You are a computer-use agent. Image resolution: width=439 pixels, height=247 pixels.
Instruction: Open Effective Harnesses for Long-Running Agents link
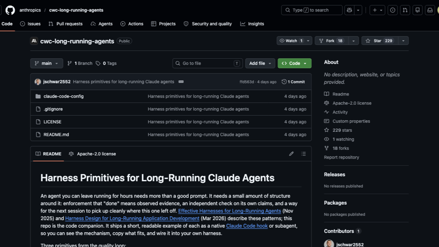[x=229, y=211]
